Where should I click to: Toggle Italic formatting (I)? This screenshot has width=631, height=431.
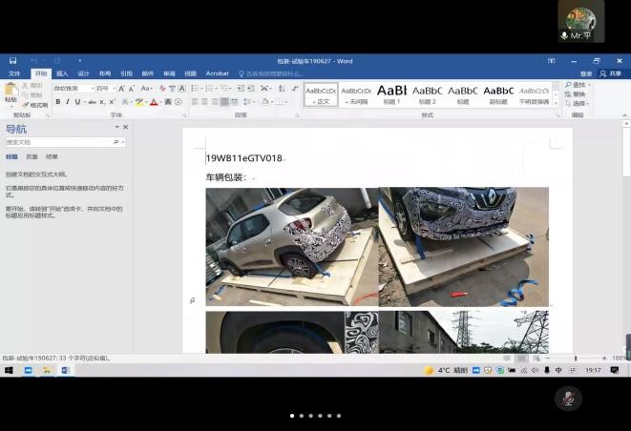tap(68, 102)
